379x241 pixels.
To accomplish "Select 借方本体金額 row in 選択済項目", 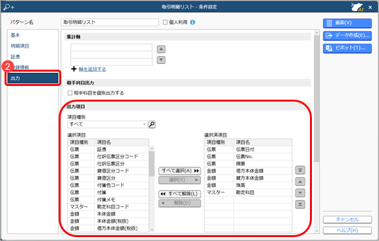I will point(248,171).
